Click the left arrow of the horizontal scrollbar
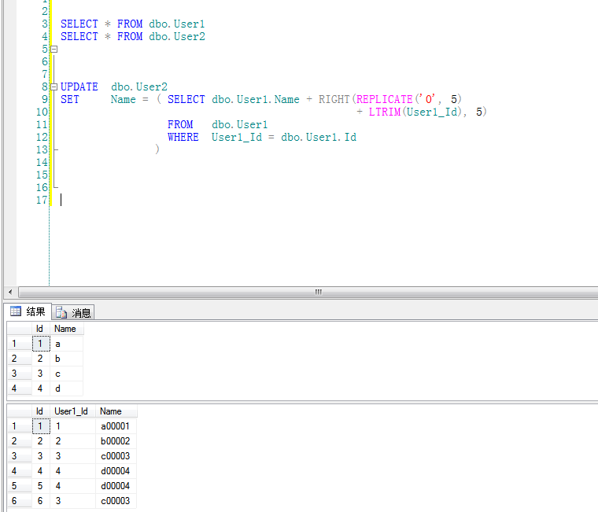This screenshot has height=512, width=598. (x=10, y=292)
